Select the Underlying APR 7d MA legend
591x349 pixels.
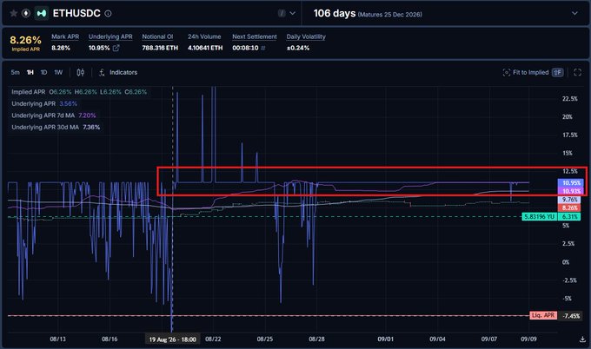pyautogui.click(x=54, y=115)
